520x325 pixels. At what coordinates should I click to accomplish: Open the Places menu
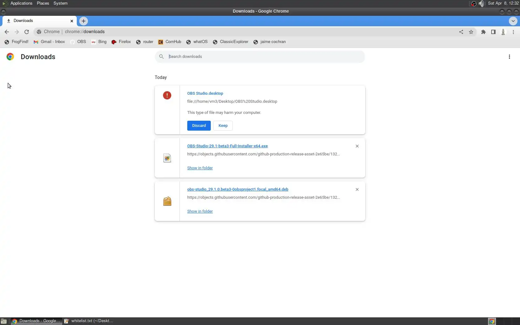point(43,3)
